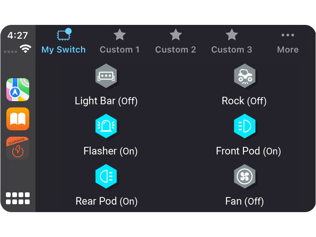Screen dimensions: 316x237
Task: Click the My Switch chip icon
Action: tap(63, 35)
